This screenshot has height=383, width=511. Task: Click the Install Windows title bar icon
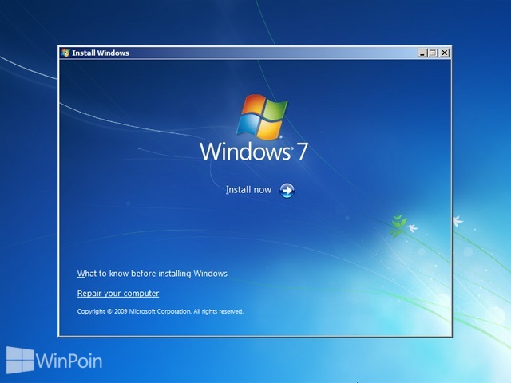coord(65,53)
